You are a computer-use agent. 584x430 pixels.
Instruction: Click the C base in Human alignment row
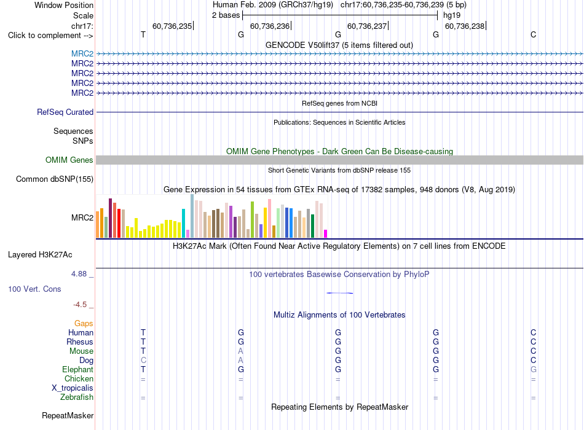pyautogui.click(x=534, y=332)
